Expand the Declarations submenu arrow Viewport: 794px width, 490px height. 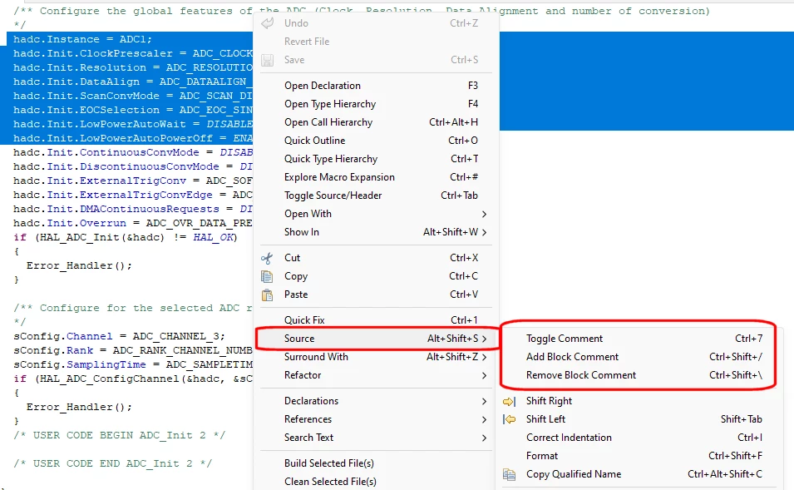pos(484,401)
